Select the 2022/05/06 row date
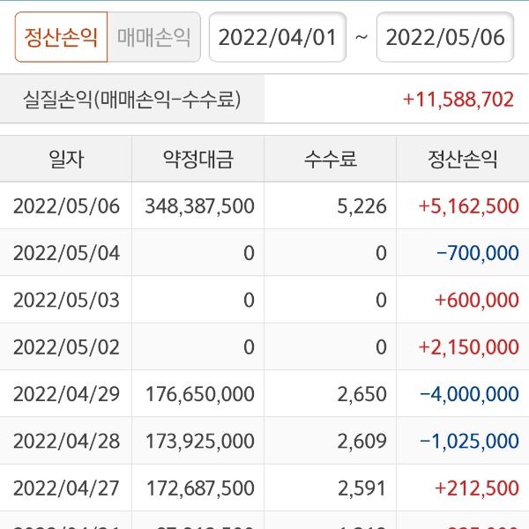The width and height of the screenshot is (529, 529). [x=66, y=206]
